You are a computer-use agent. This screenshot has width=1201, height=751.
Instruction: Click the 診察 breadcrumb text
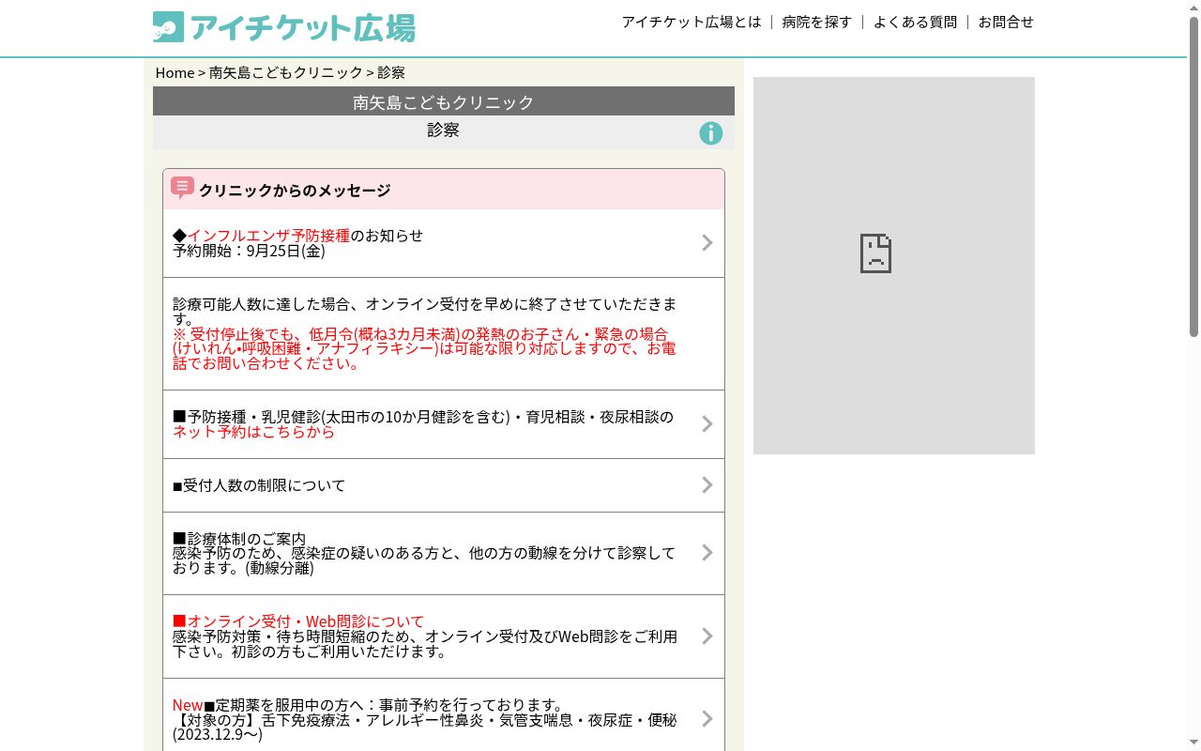point(391,72)
